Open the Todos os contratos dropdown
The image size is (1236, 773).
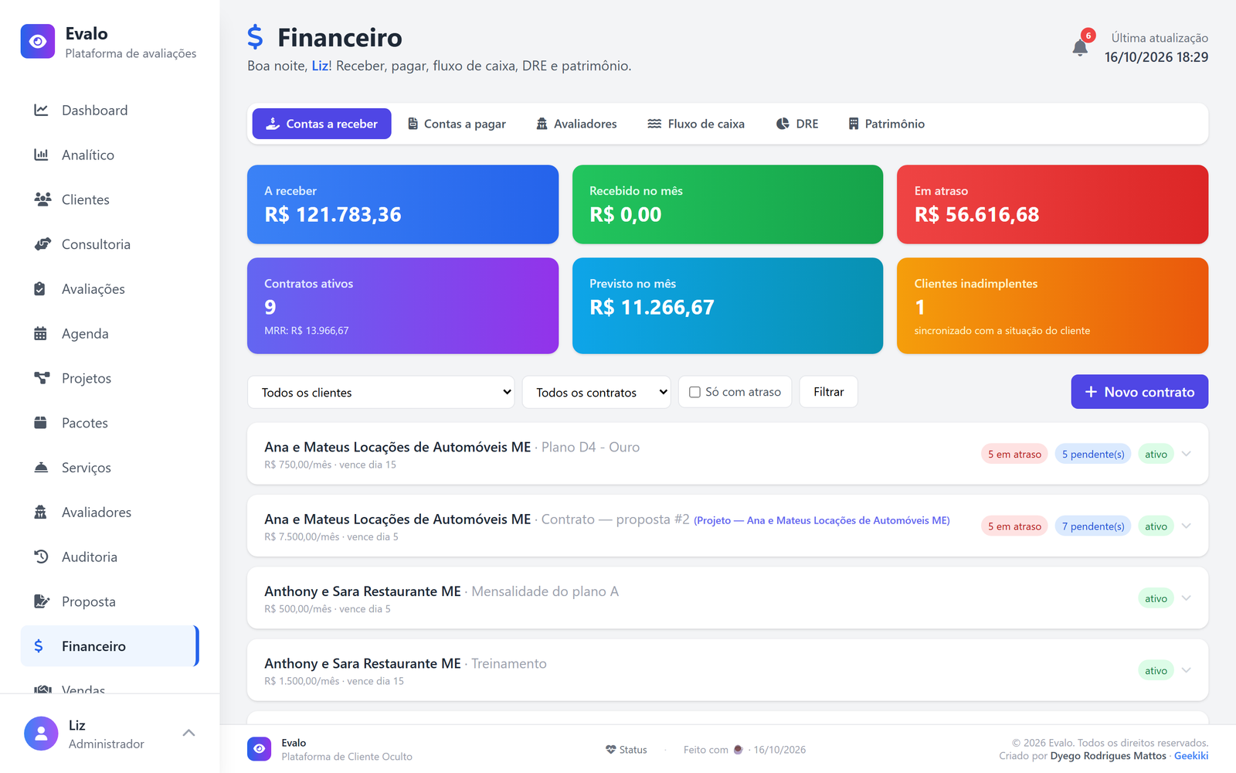[x=596, y=392]
